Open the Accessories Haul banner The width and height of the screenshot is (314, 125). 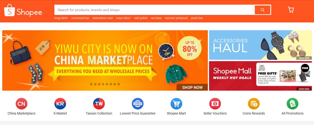click(x=260, y=45)
